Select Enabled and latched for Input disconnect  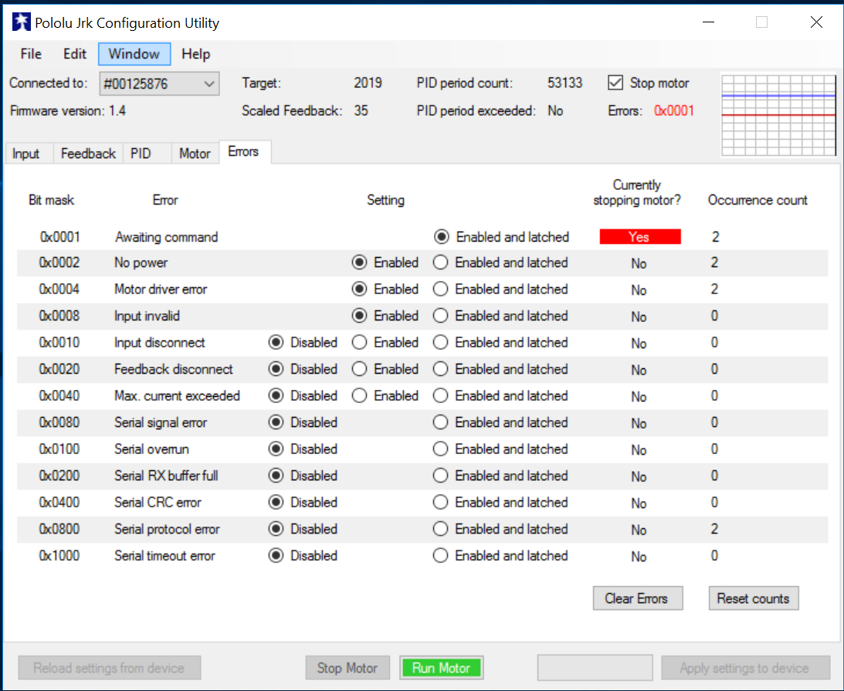[500, 342]
